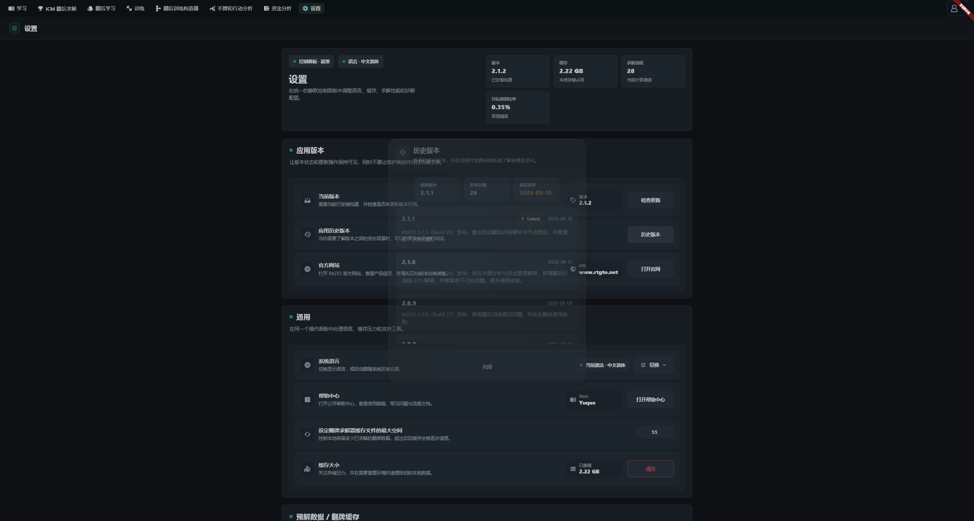Click the 应用历史版本 history icon
This screenshot has height=521, width=974.
click(x=307, y=234)
